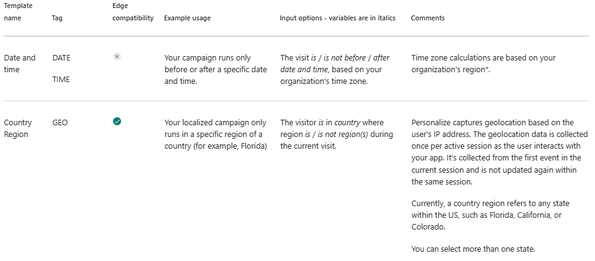595x261 pixels.
Task: Click the Personalize captures geolocation paragraph
Action: pos(499,152)
